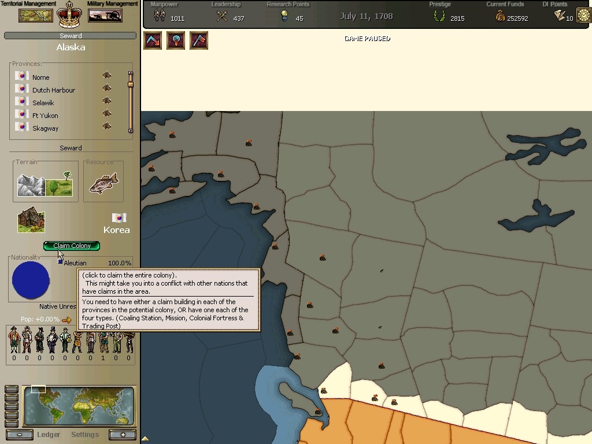
Task: Click the July 11, 1708 date
Action: 366,16
